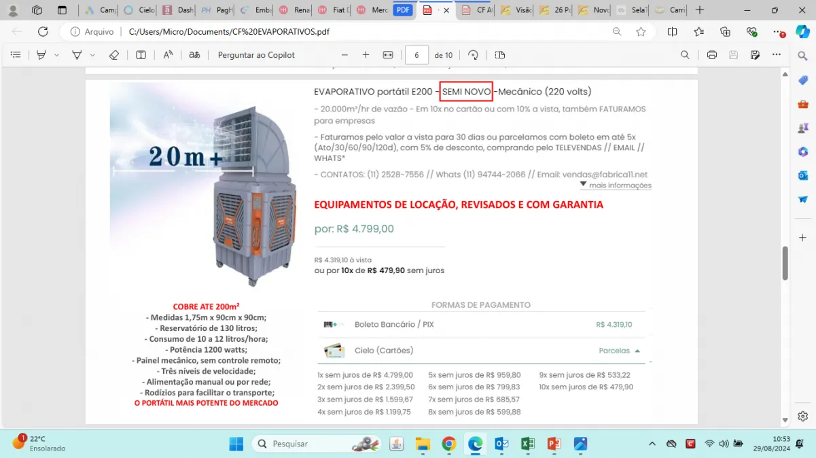Viewport: 816px width, 458px height.
Task: Click the vertical scrollbar thumb
Action: pyautogui.click(x=785, y=262)
